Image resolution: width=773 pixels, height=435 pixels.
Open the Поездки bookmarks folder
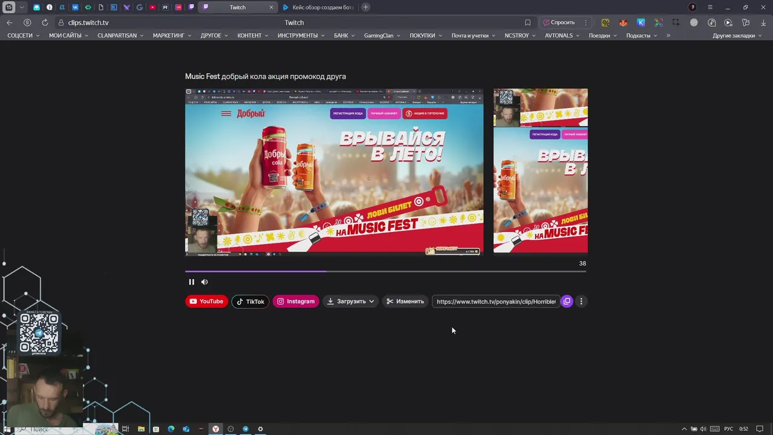pos(603,36)
